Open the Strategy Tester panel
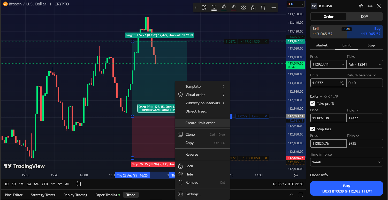Screen dimensions: 388x200 click(43, 195)
